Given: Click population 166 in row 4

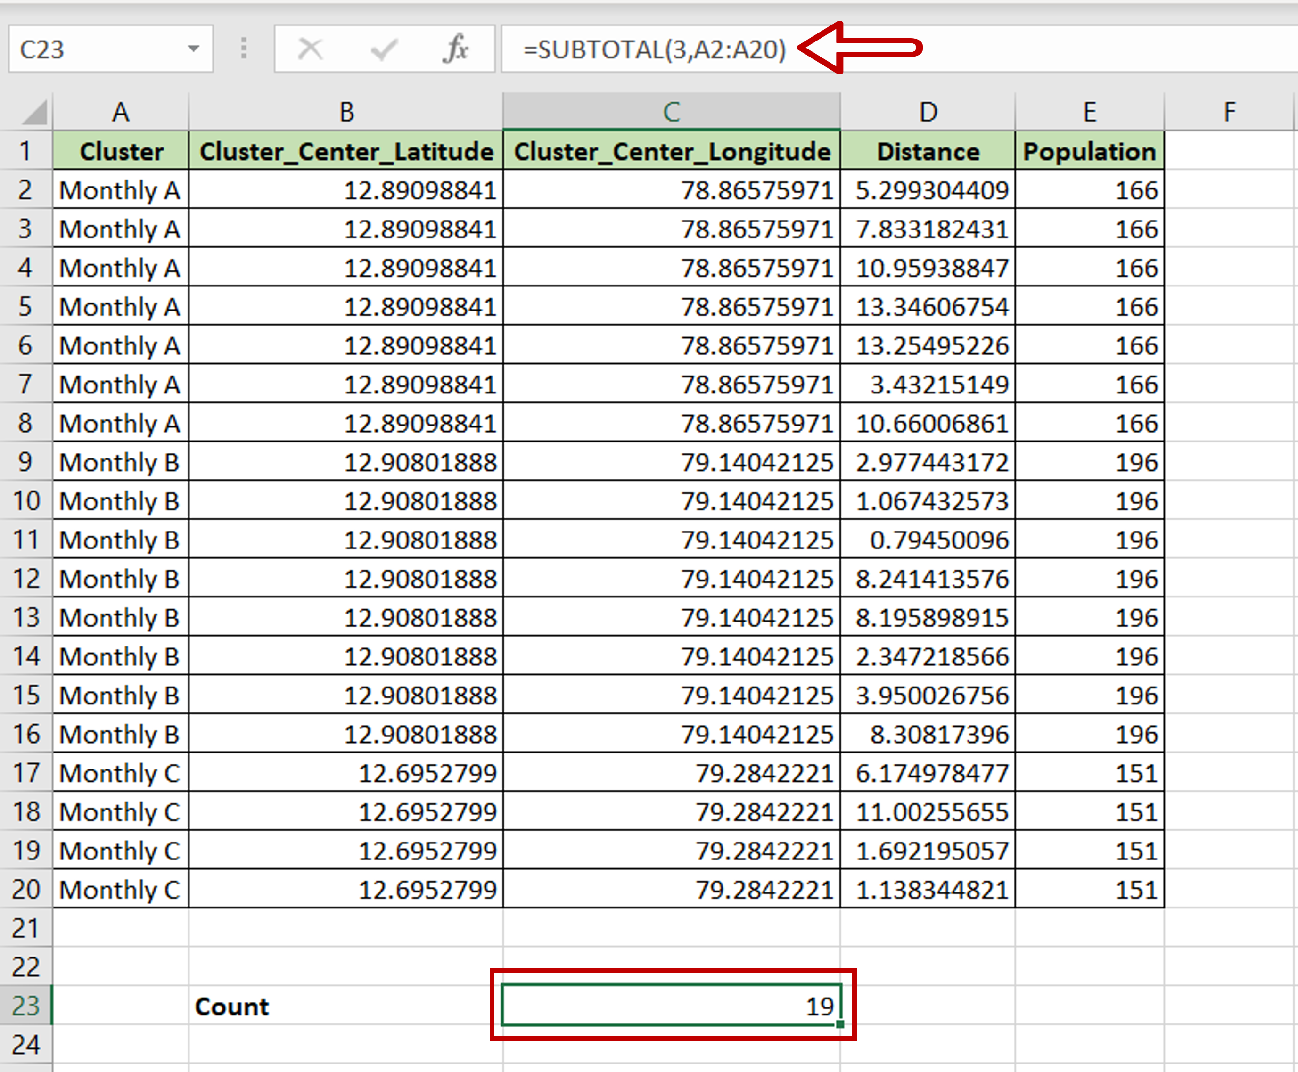Looking at the screenshot, I should [1090, 267].
